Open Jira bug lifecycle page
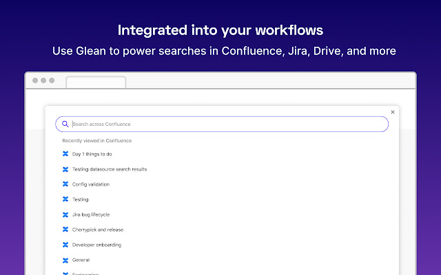 (x=90, y=214)
